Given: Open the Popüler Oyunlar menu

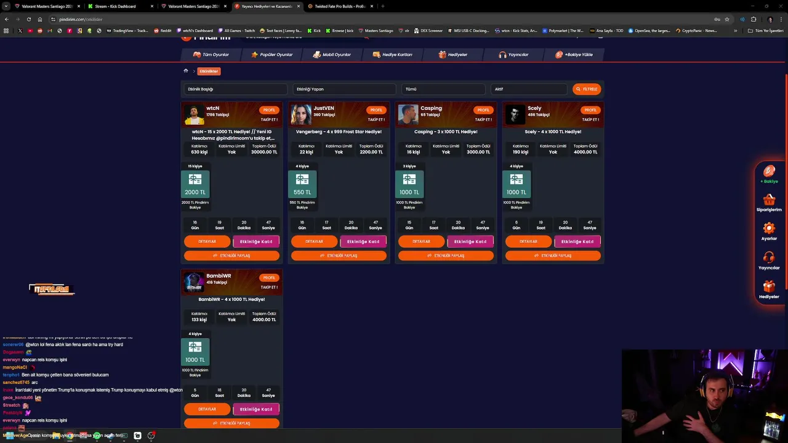Looking at the screenshot, I should coord(272,55).
